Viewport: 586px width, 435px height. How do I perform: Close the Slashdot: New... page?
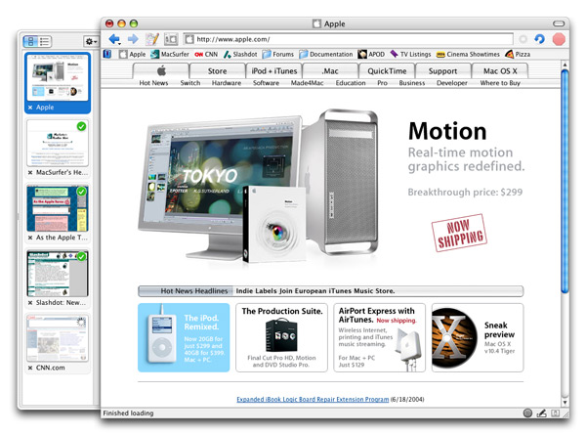pos(30,303)
